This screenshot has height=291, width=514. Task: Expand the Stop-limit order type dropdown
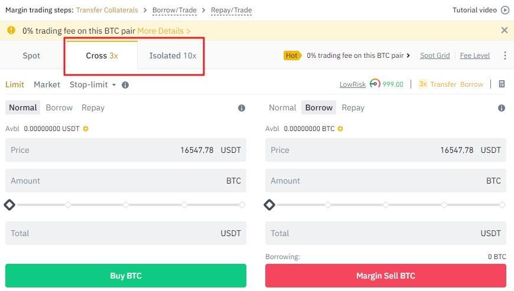coord(93,84)
